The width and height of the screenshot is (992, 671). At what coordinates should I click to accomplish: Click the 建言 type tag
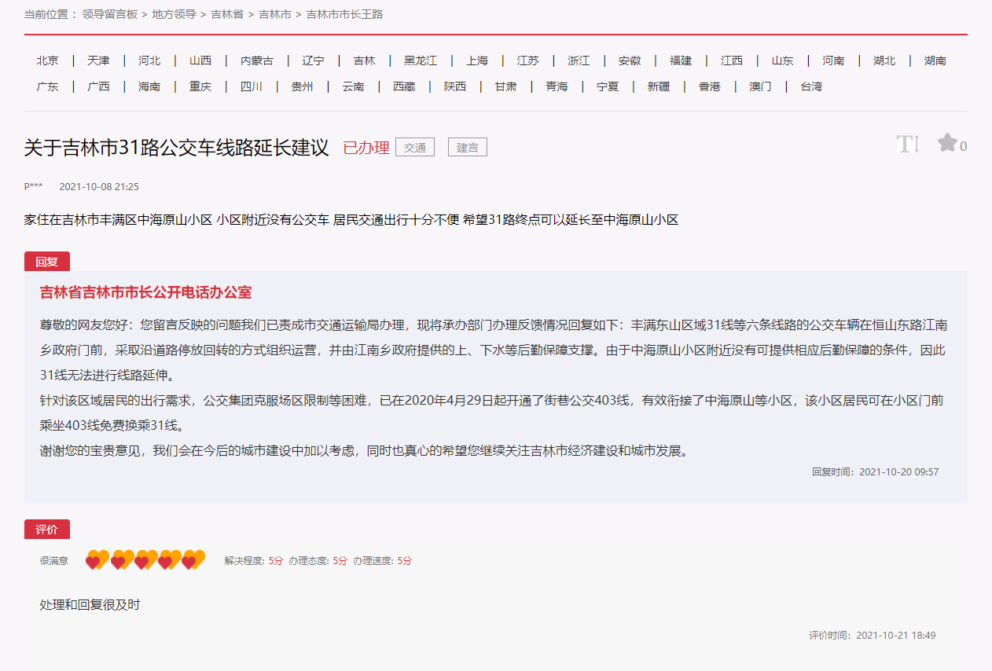click(468, 147)
